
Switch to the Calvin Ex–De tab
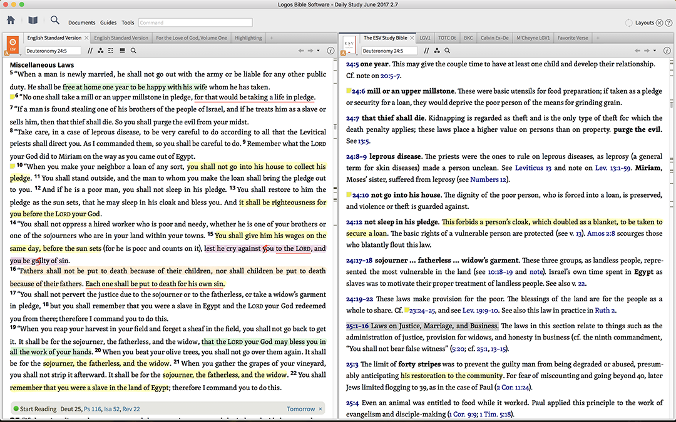click(494, 38)
